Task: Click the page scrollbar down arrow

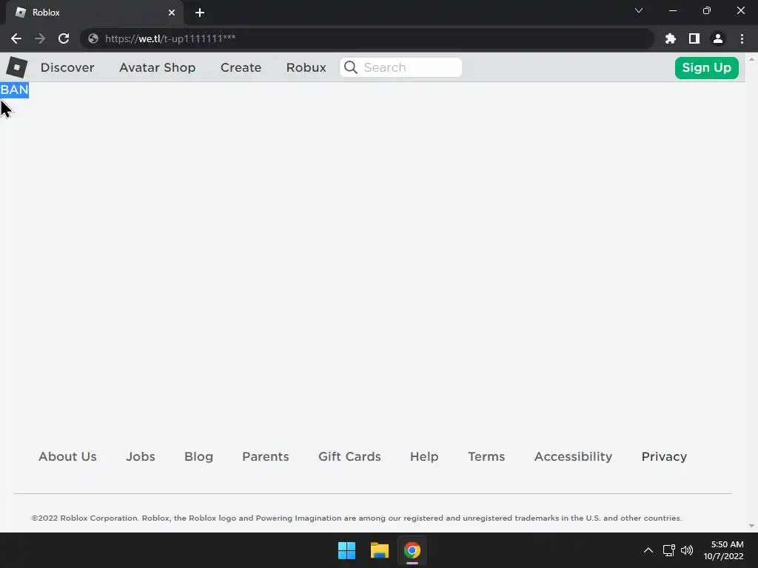Action: pyautogui.click(x=751, y=526)
